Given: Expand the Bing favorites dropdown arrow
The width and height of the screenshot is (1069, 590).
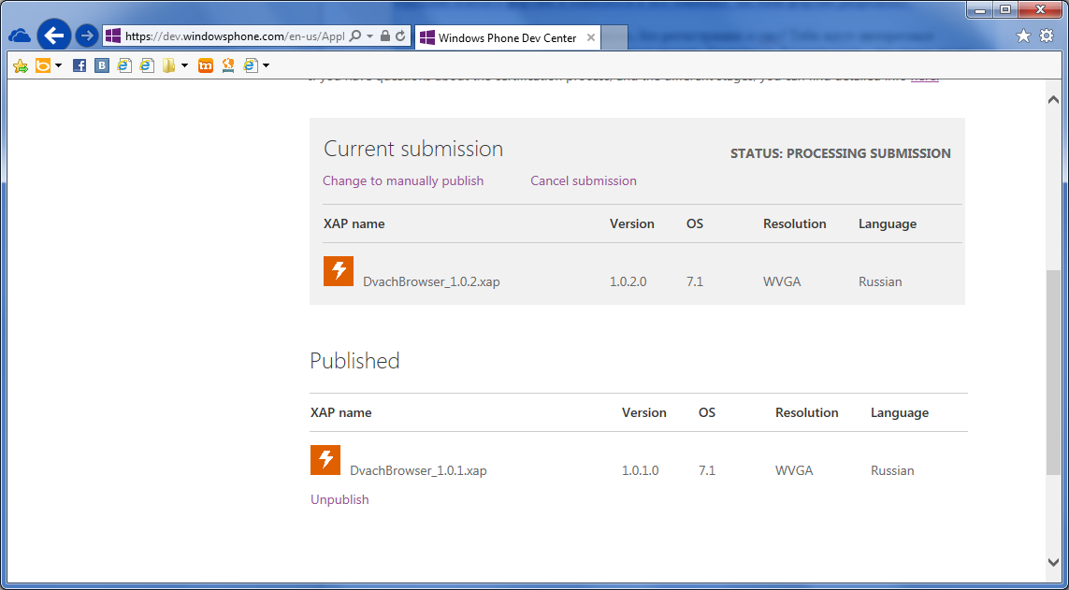Looking at the screenshot, I should click(x=59, y=65).
